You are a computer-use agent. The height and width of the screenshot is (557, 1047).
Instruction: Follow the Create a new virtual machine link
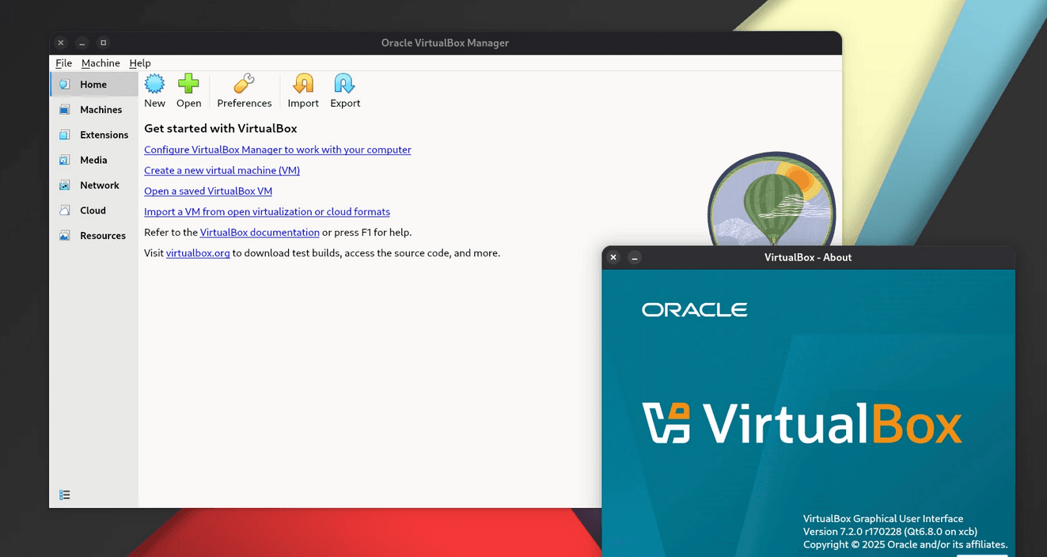(222, 170)
